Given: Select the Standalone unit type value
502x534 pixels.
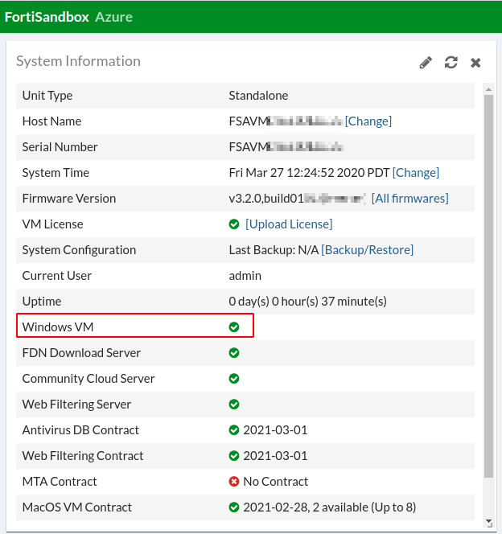Looking at the screenshot, I should [258, 96].
